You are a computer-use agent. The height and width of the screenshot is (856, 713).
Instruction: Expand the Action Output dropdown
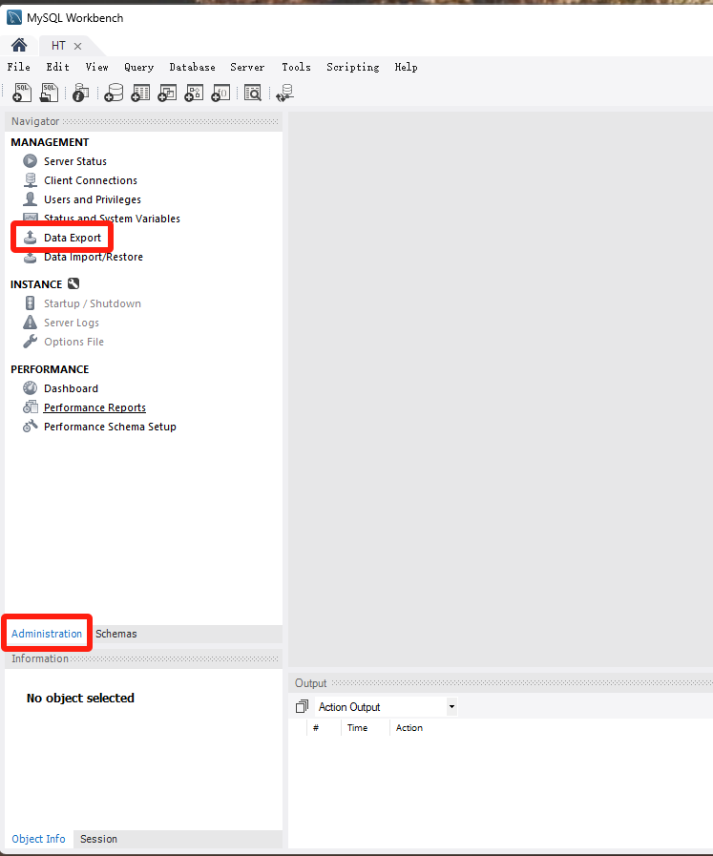[451, 706]
